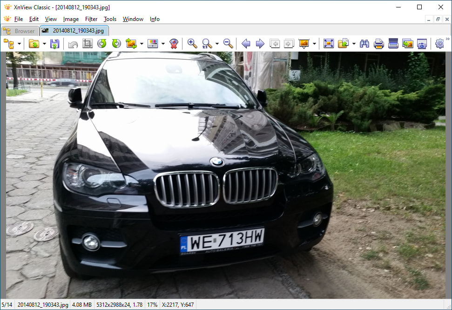
Task: Click the XnView icon in menu bar
Action: [7, 19]
